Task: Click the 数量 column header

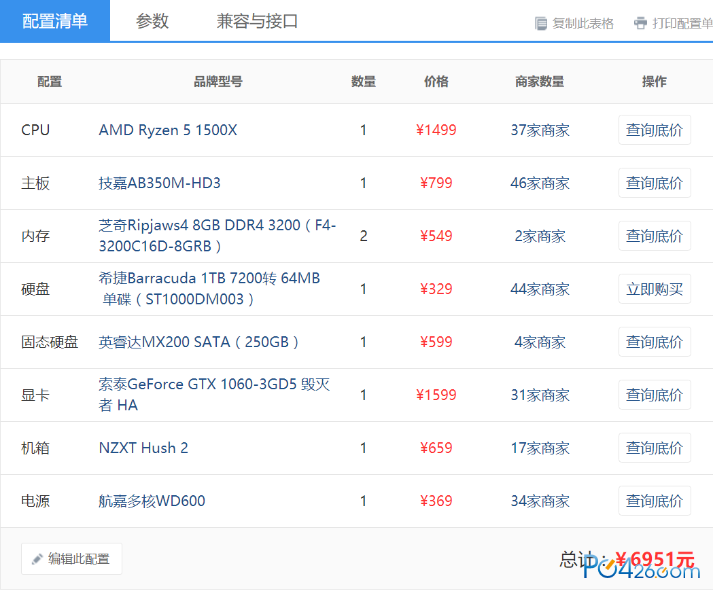Action: [x=364, y=82]
